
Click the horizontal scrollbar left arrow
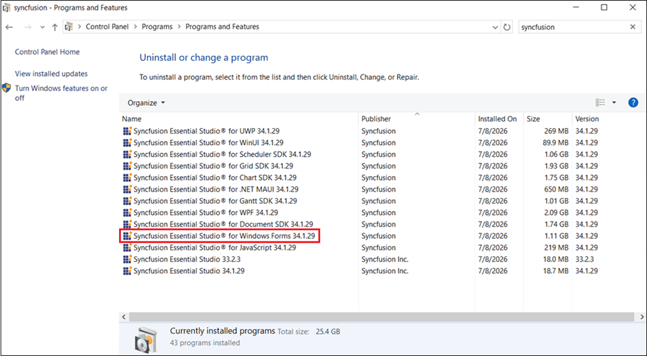coord(124,317)
